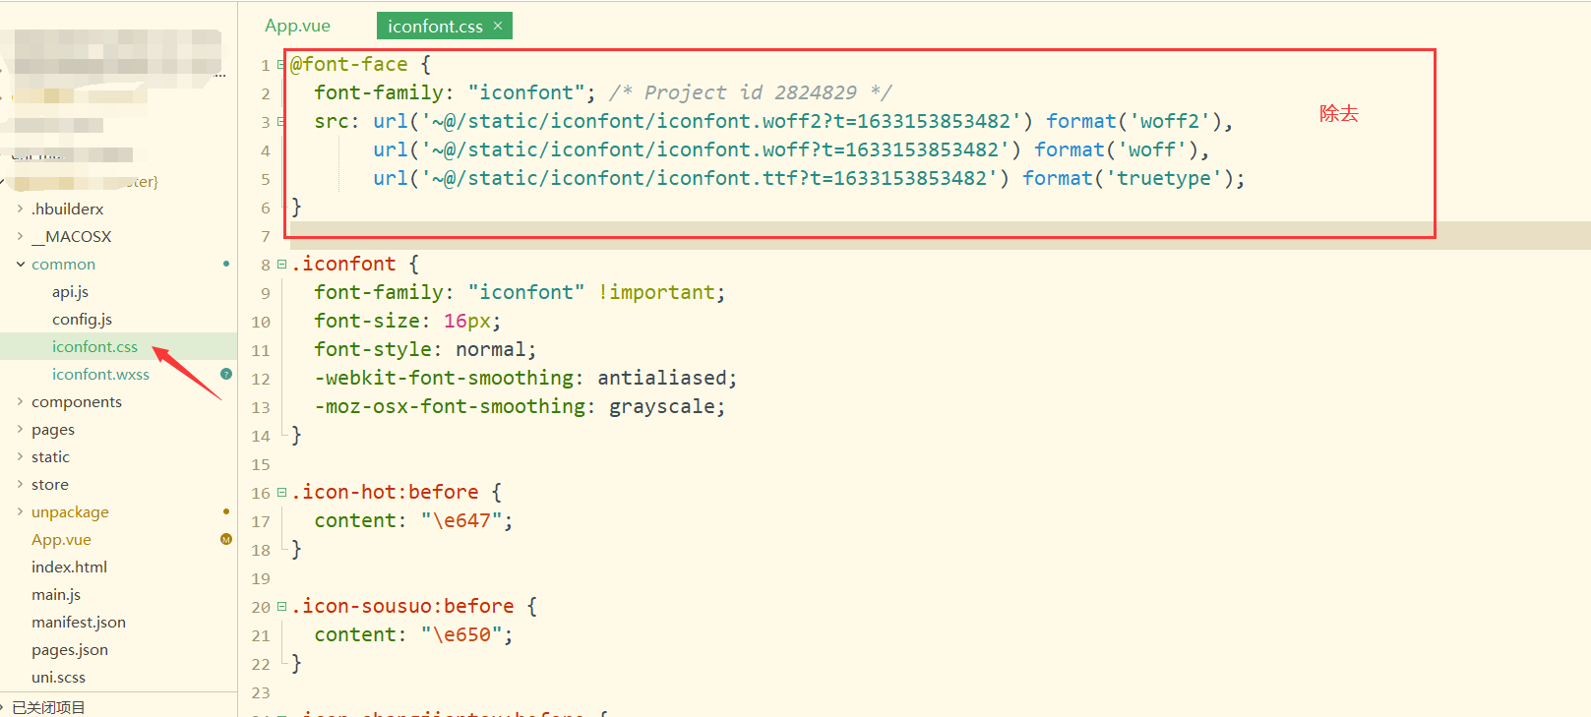
Task: Select iconfont.css in the file tree
Action: [x=94, y=346]
